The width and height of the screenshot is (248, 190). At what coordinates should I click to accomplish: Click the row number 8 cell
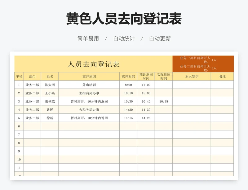19,143
